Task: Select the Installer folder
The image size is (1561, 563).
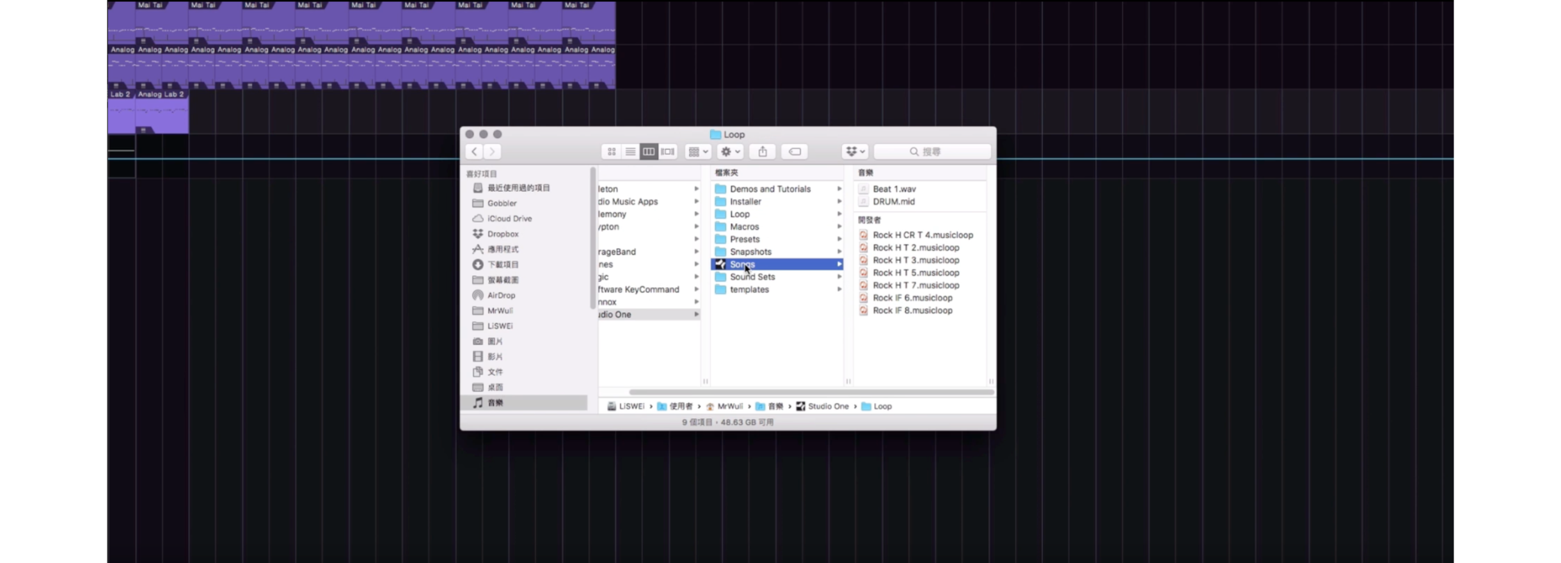Action: [x=777, y=202]
